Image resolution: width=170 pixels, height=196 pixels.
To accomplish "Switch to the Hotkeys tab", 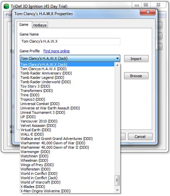I will 40,25.
